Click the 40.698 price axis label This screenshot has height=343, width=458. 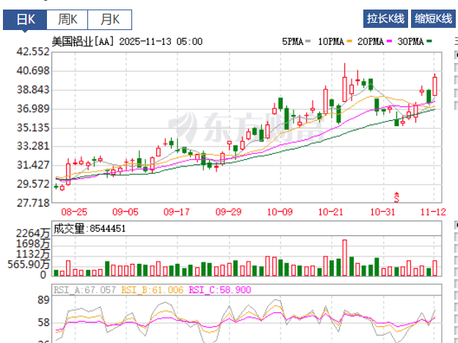(33, 70)
